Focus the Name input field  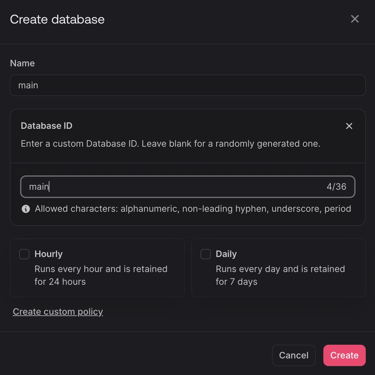(187, 85)
